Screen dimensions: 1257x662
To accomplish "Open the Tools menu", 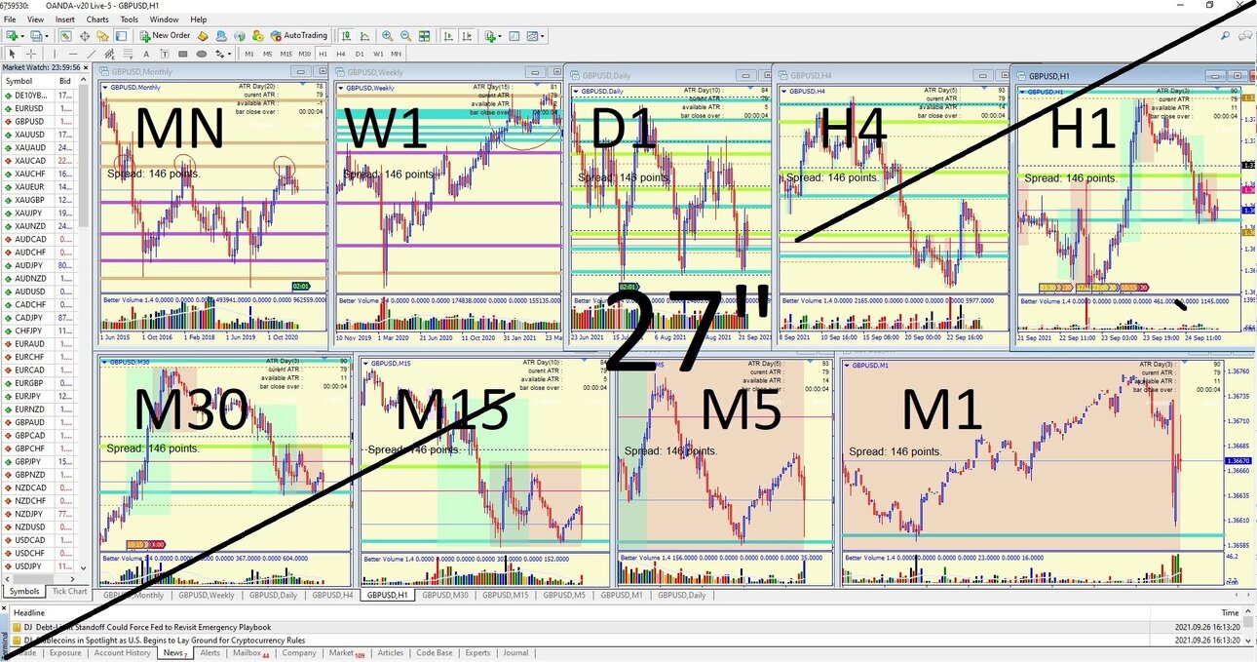I will (130, 19).
